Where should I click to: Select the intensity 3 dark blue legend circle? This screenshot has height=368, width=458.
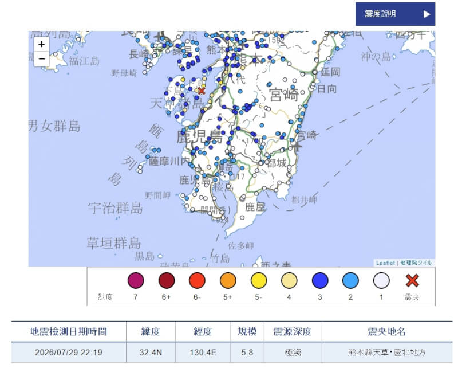[x=320, y=280]
